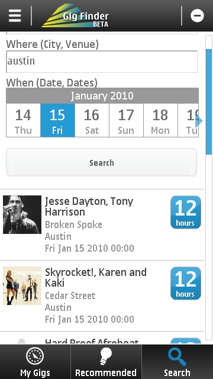Open the Skyrocket! band thumbnail
Viewport: 213px width, 379px height.
click(x=22, y=285)
